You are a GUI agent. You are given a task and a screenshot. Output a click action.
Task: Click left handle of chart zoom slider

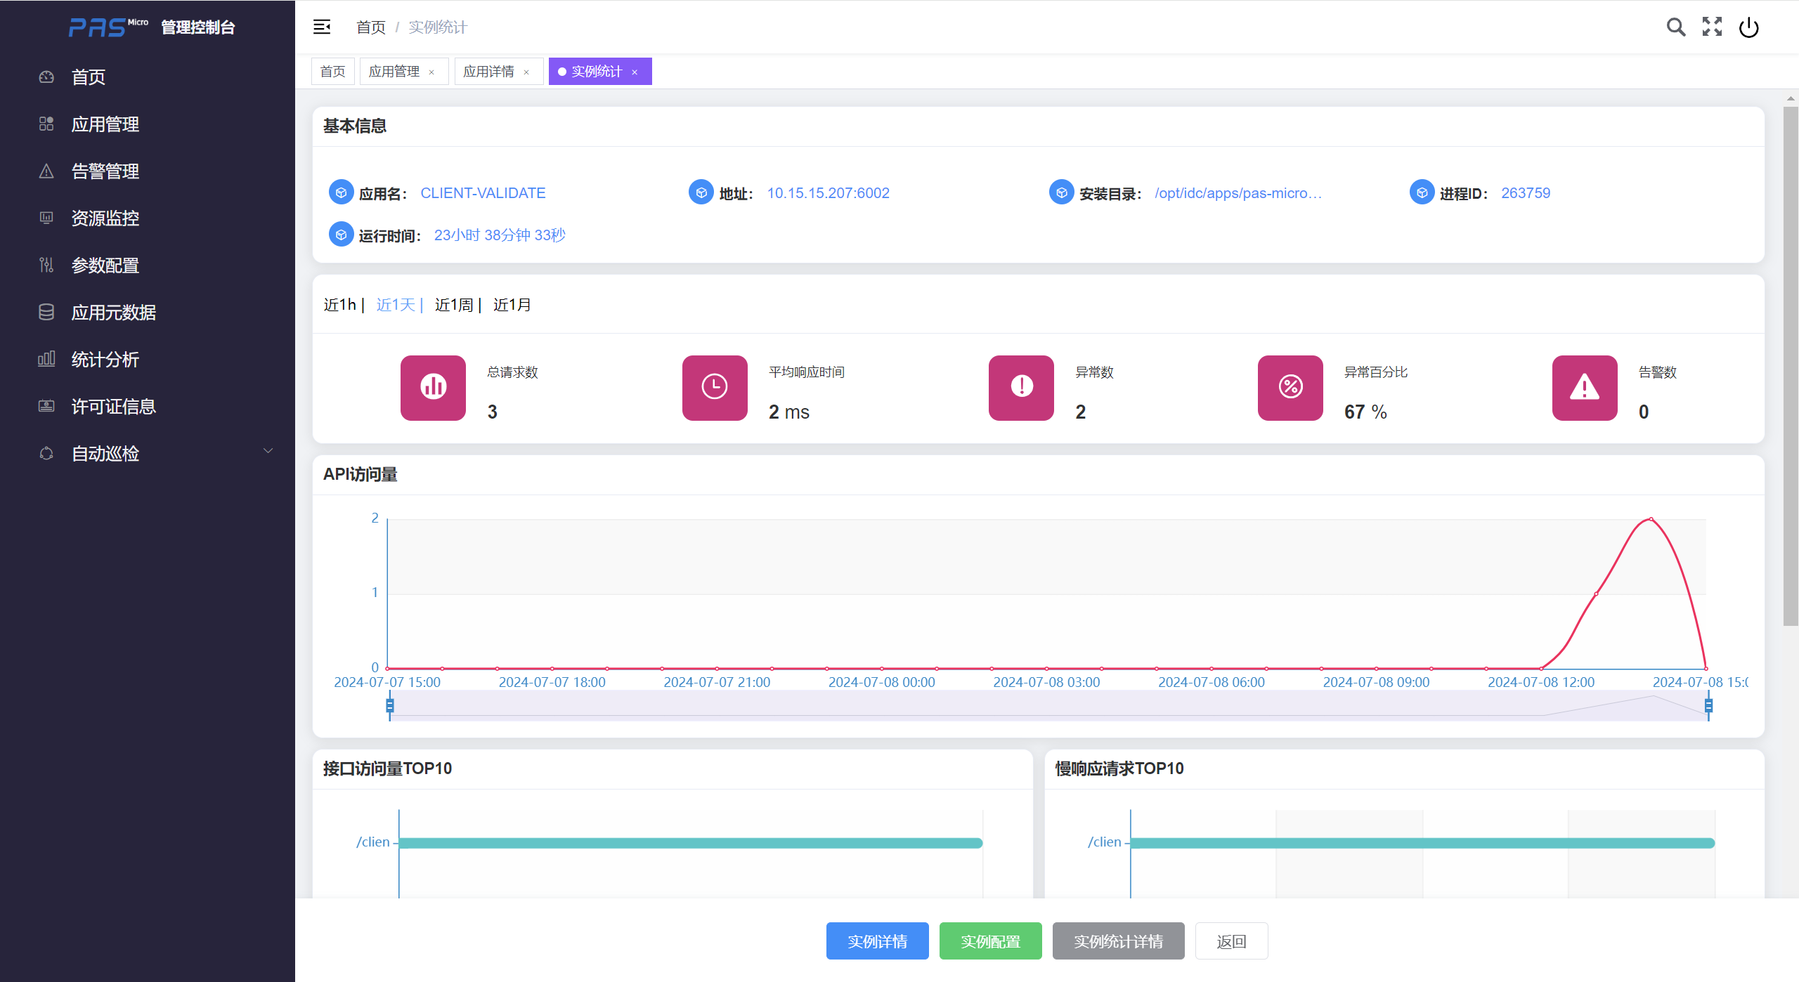click(390, 705)
